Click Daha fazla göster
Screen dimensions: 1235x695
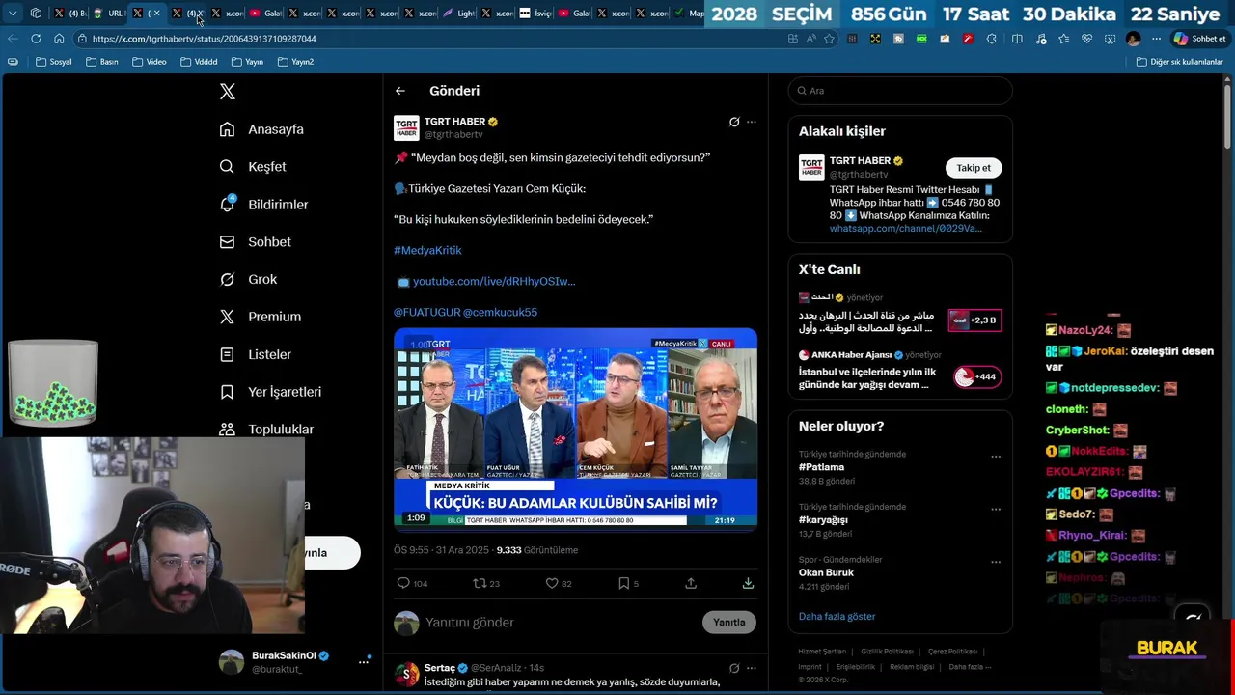click(x=837, y=617)
